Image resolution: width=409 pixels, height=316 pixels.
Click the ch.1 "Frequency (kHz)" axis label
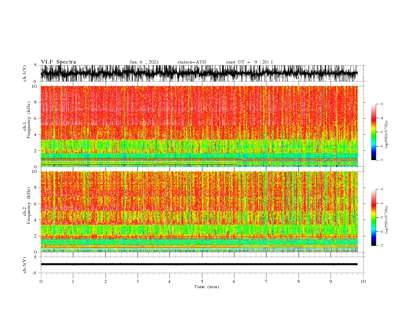[x=29, y=120]
